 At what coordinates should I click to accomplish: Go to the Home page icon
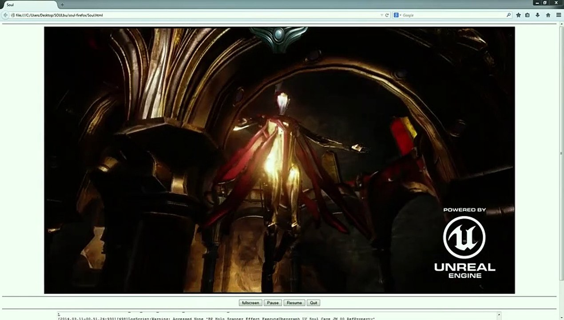pyautogui.click(x=548, y=15)
